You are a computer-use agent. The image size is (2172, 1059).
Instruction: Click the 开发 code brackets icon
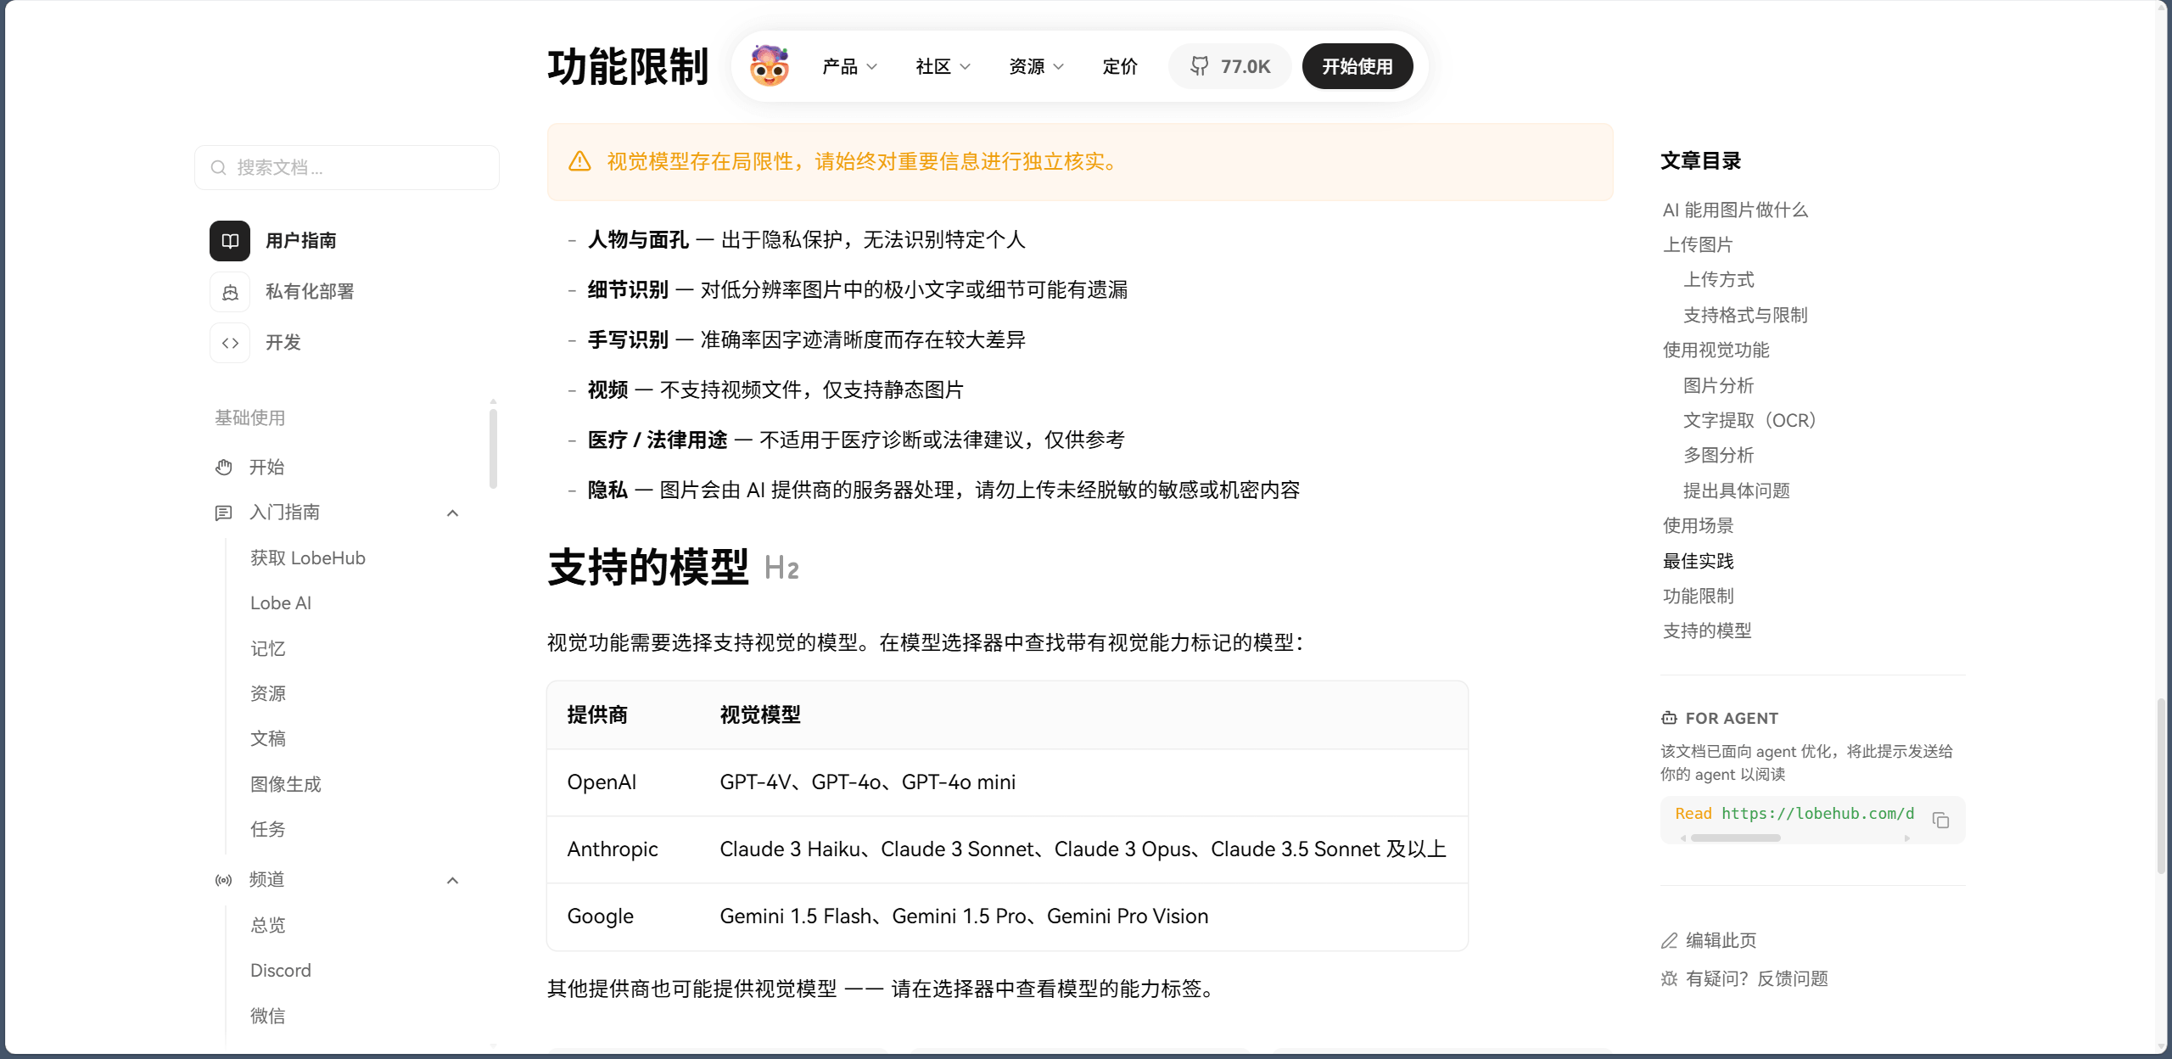(230, 343)
